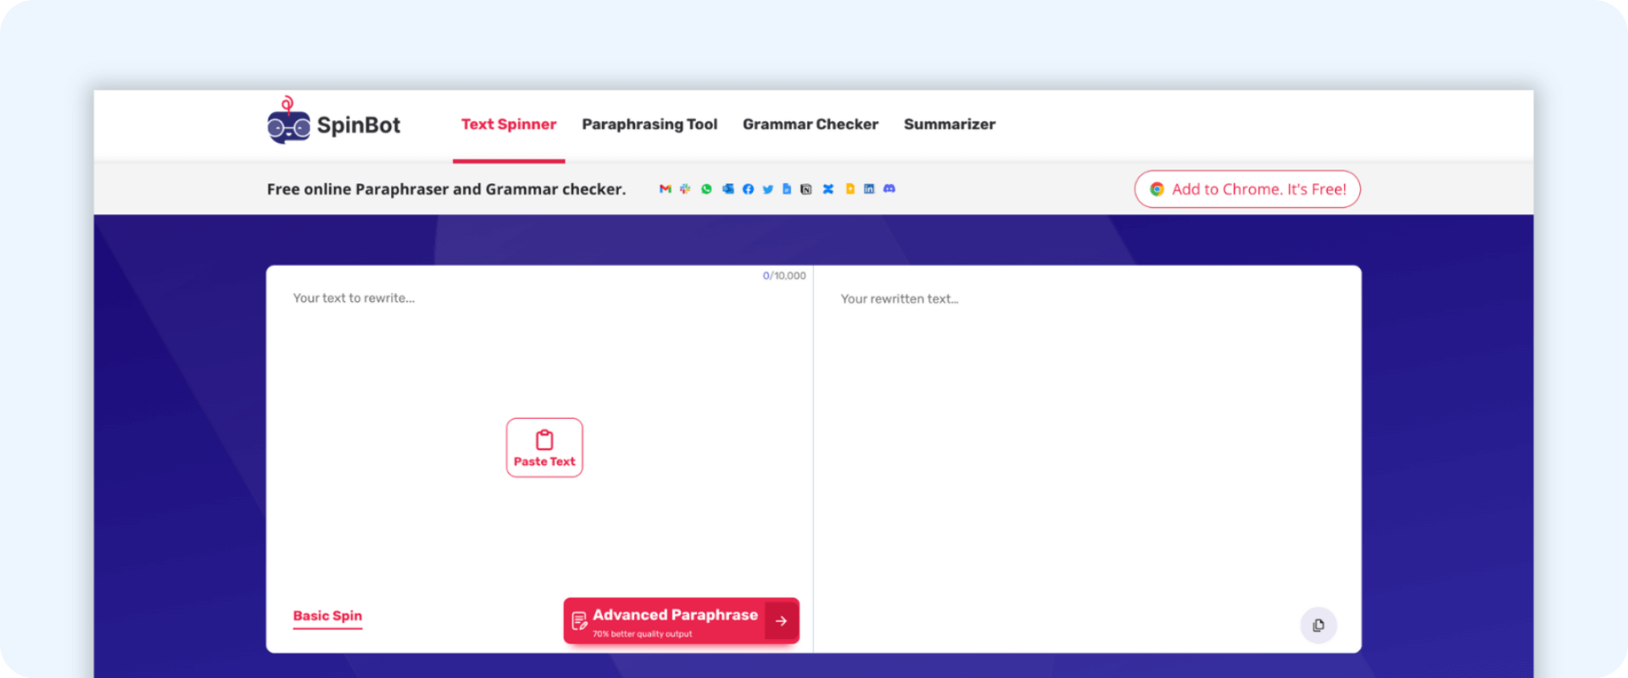Screen dimensions: 1628x678
Task: Click the 0/10,000 character counter
Action: (784, 275)
